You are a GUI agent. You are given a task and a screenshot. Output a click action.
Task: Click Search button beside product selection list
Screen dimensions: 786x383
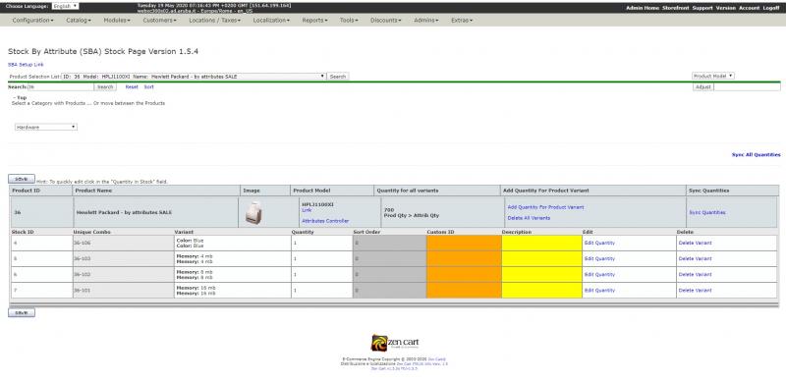click(338, 77)
